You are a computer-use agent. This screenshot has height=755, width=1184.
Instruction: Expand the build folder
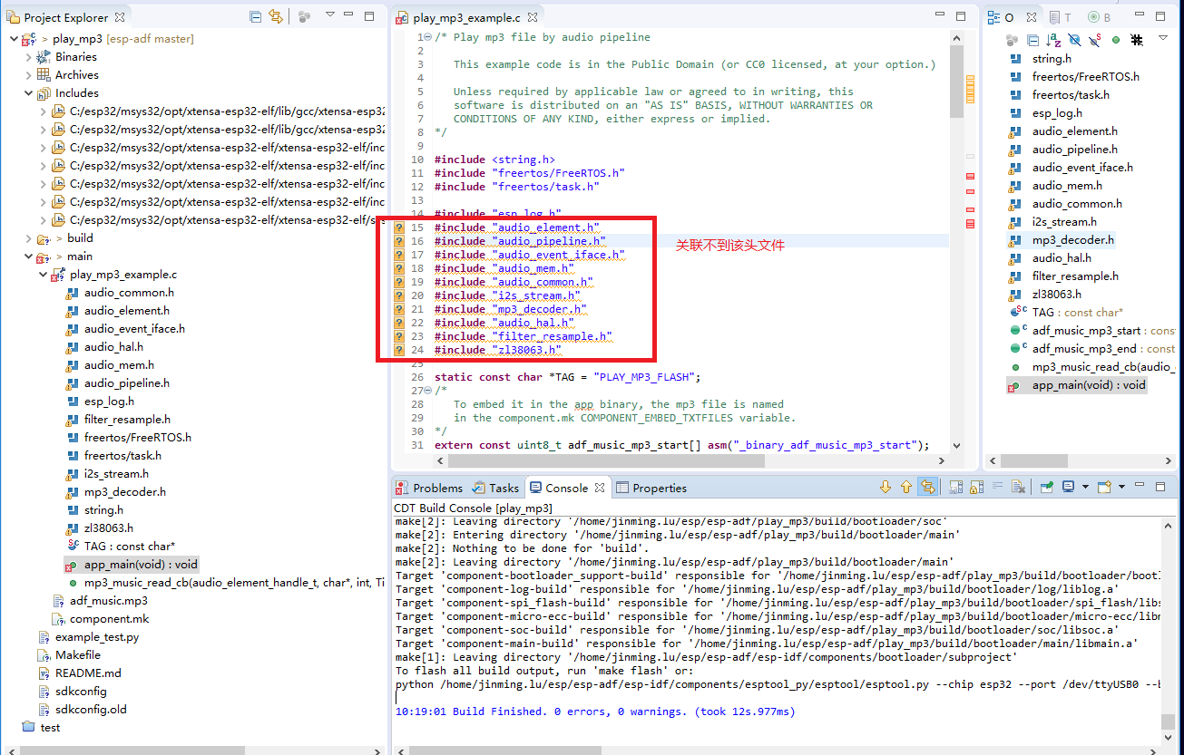[28, 238]
